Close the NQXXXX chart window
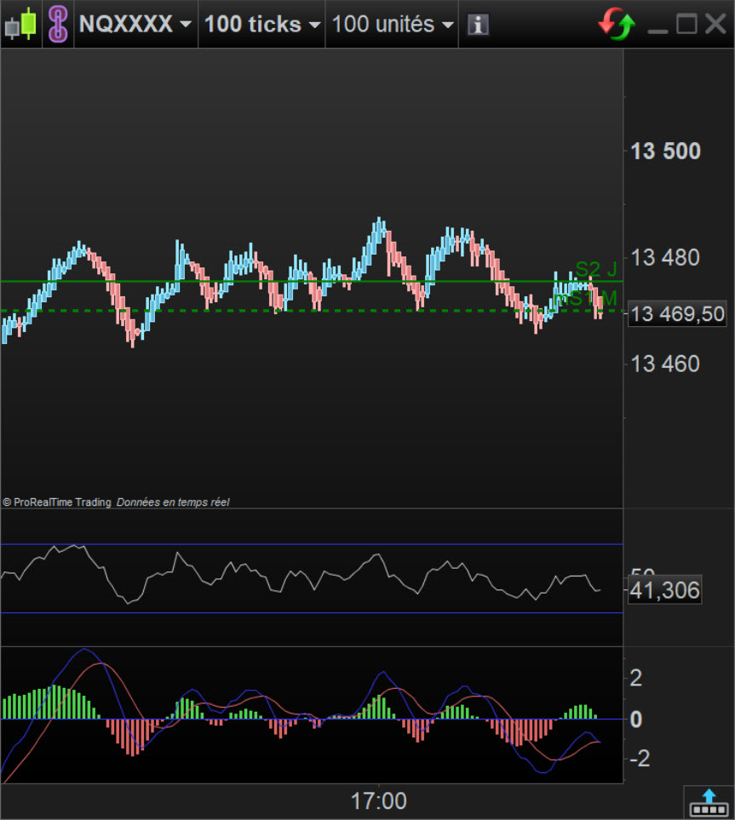This screenshot has width=735, height=820. (x=715, y=24)
